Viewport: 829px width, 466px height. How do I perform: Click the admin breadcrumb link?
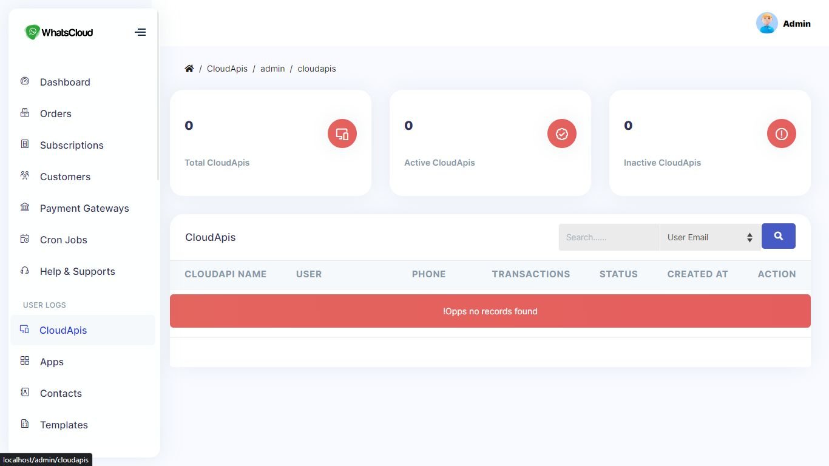272,69
